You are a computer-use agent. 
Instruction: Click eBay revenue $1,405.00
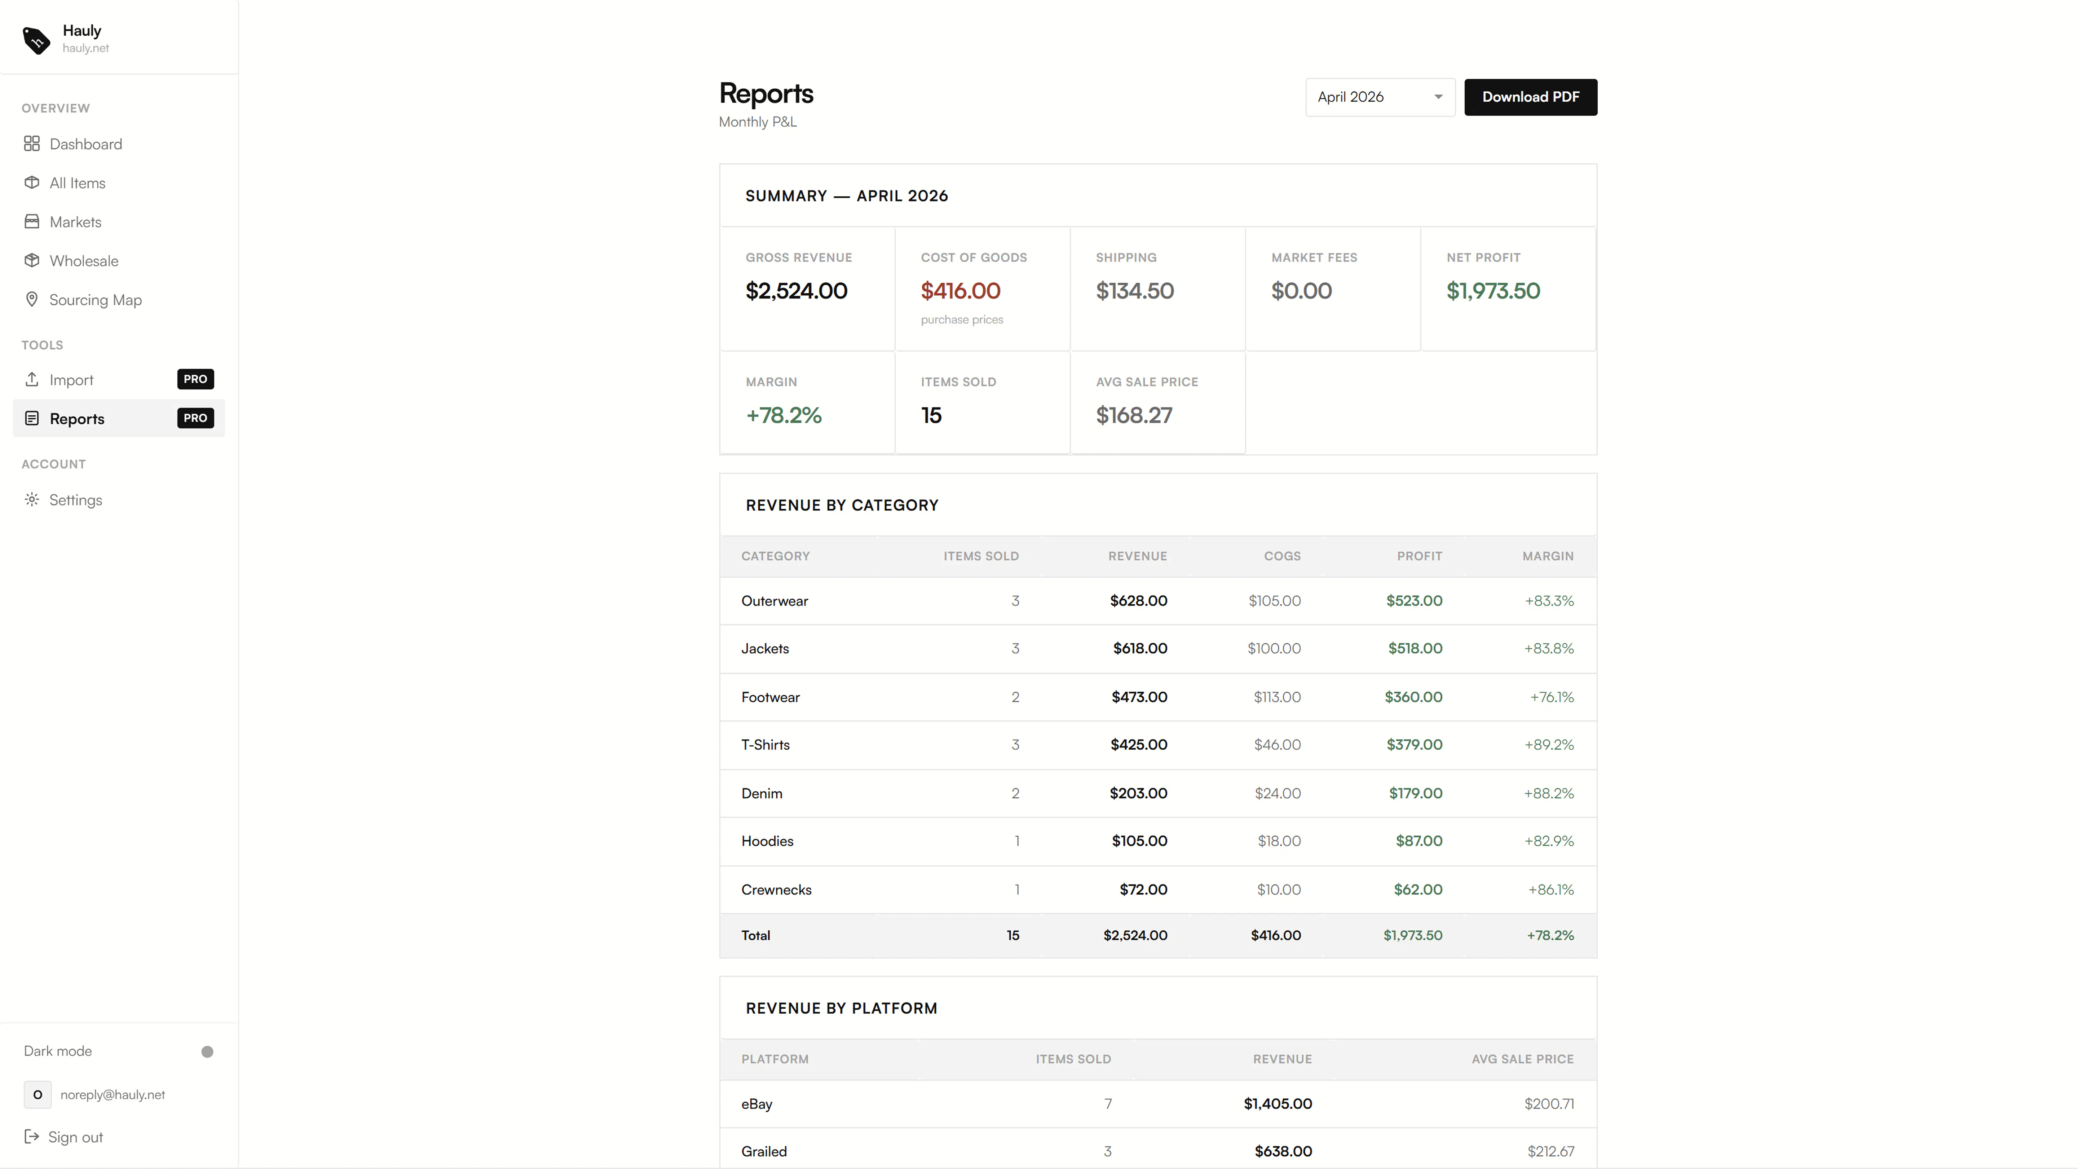click(1278, 1104)
